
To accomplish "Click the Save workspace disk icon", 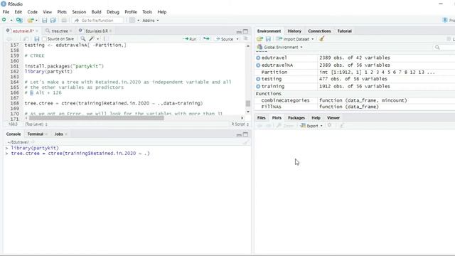I will pos(268,39).
